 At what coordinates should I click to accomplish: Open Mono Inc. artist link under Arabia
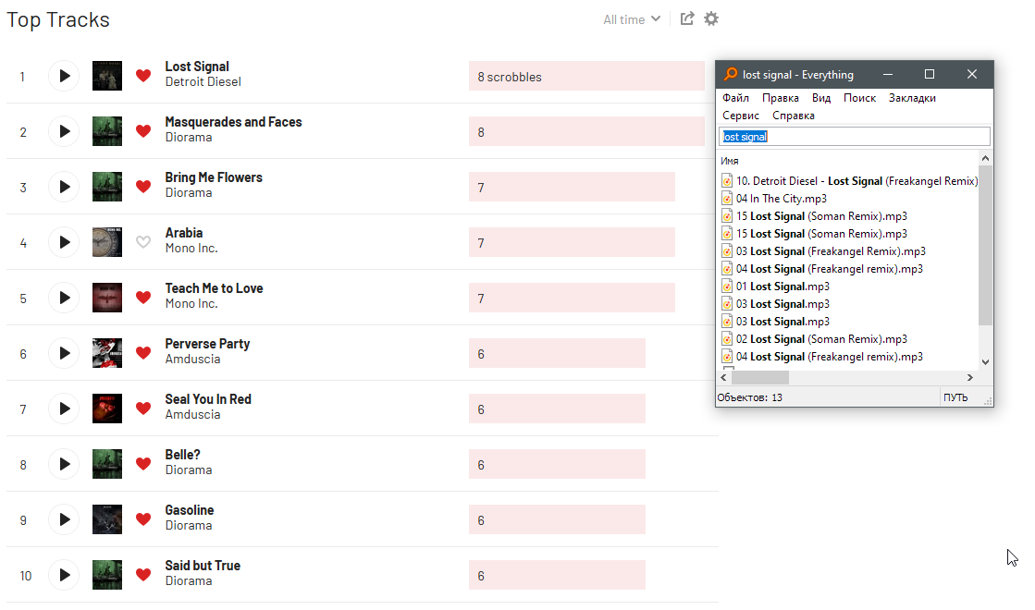[191, 248]
